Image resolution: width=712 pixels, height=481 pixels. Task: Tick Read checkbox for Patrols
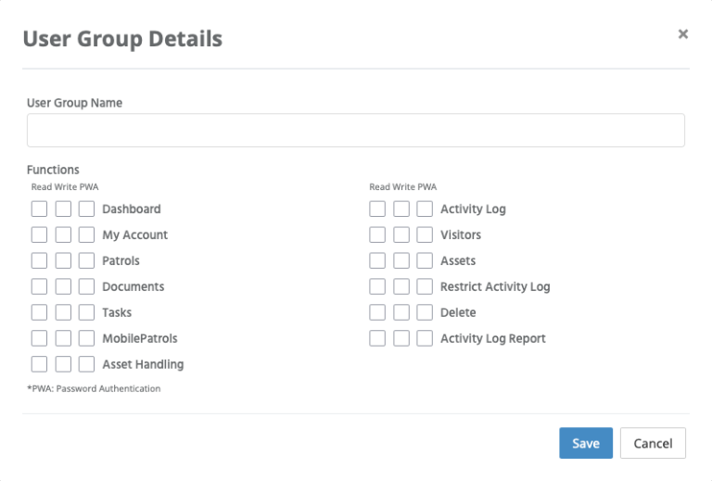pos(40,261)
